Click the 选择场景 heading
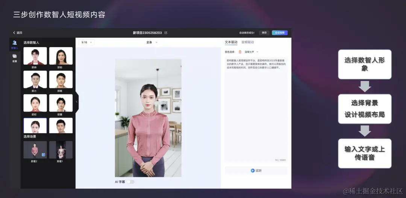Image resolution: width=406 pixels, height=198 pixels. [x=30, y=137]
